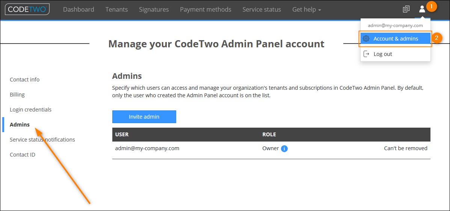Image resolution: width=450 pixels, height=211 pixels.
Task: Click the Log out arrow icon
Action: pyautogui.click(x=366, y=54)
